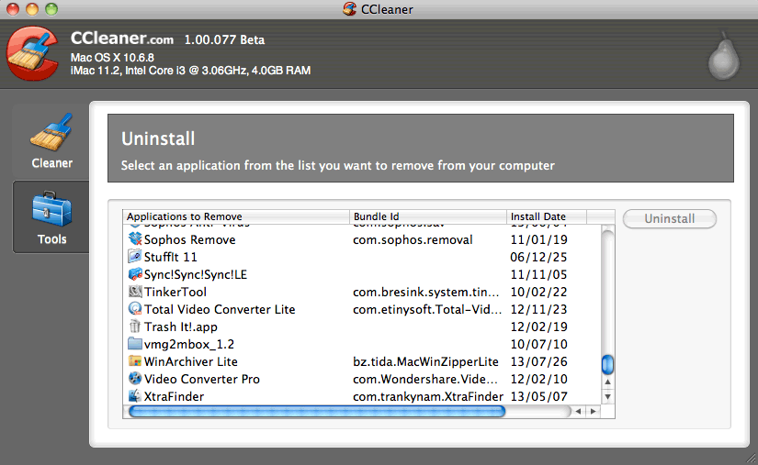Click bundle id com.trankynam.XtraFinder

click(x=428, y=396)
